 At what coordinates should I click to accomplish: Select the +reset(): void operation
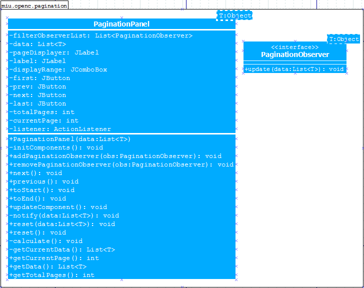tap(37, 232)
